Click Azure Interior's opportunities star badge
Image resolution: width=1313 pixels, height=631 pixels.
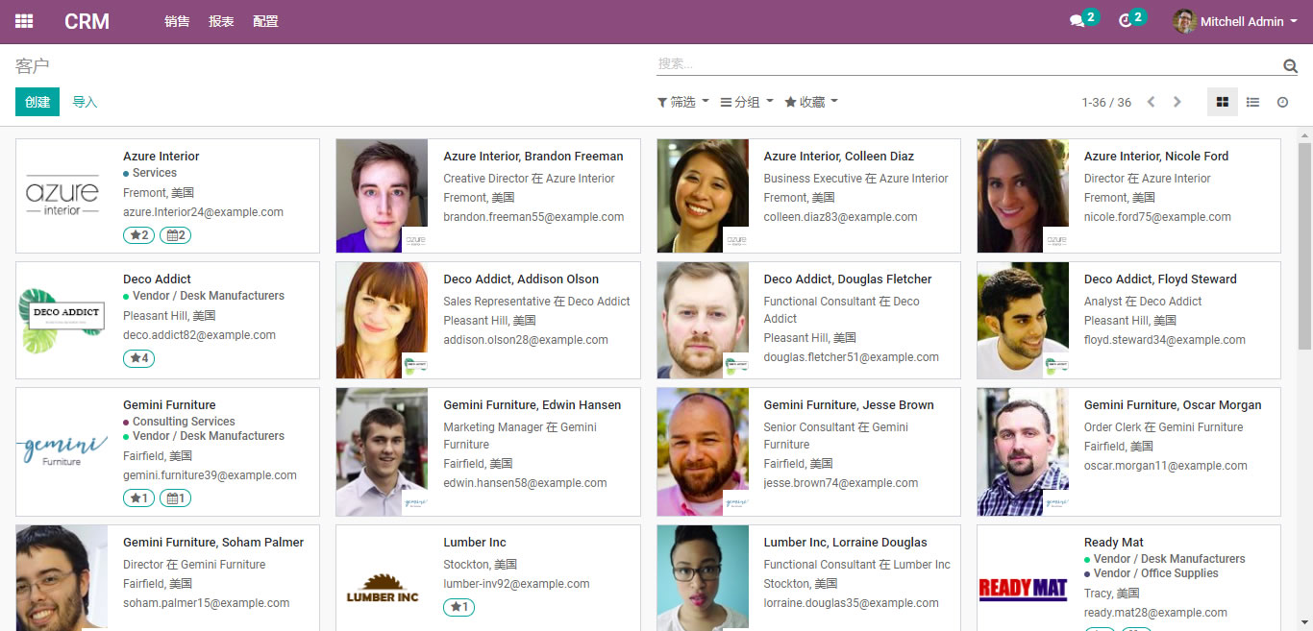(x=139, y=235)
